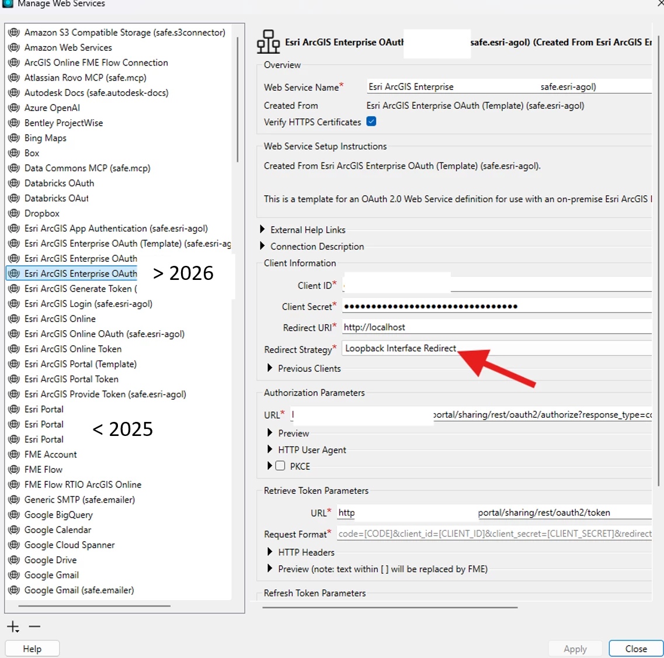Click Authorization Parameters URL field

click(471, 414)
